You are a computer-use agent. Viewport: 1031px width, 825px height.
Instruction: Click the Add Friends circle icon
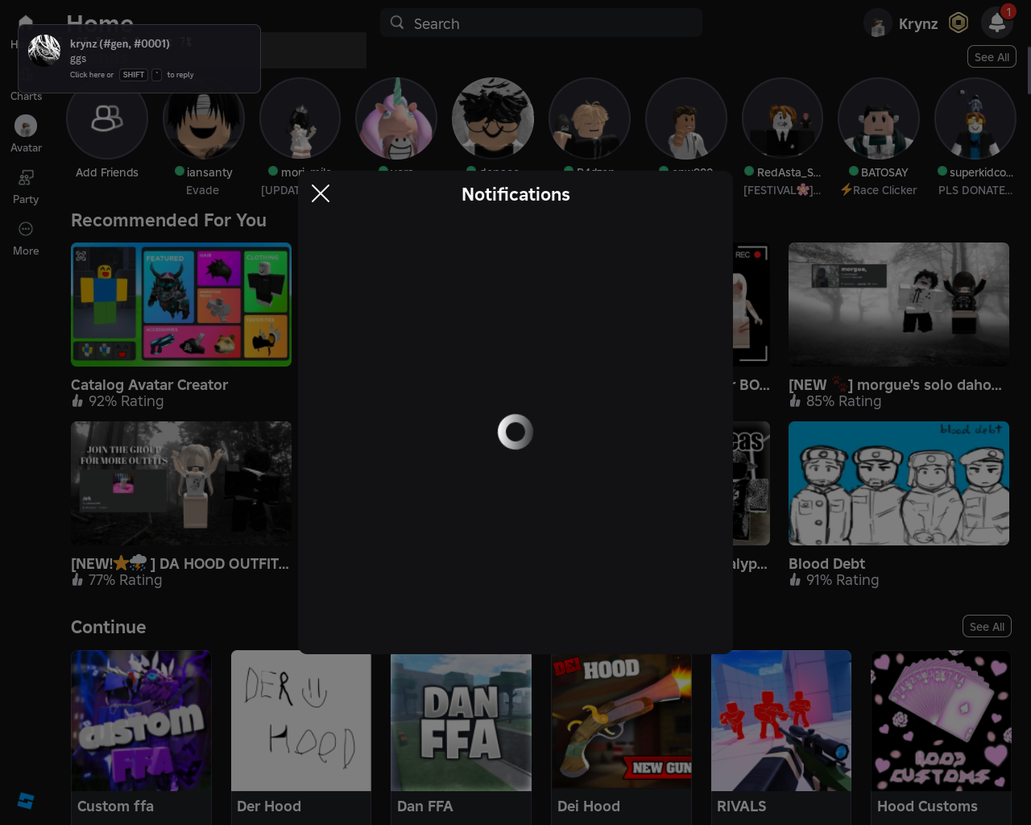point(107,118)
